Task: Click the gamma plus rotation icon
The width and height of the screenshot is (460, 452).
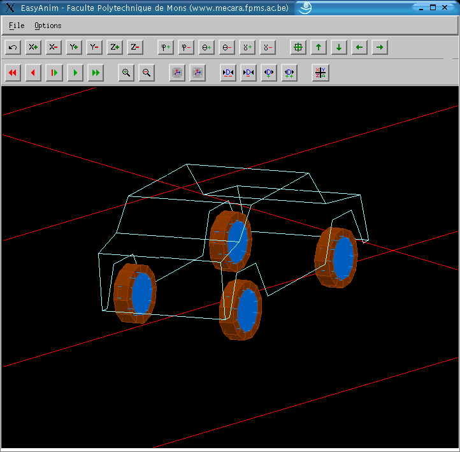Action: [247, 47]
